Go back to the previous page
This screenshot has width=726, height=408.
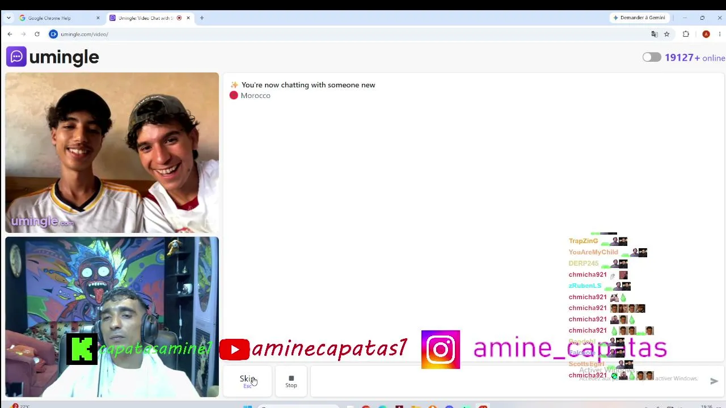[x=10, y=34]
